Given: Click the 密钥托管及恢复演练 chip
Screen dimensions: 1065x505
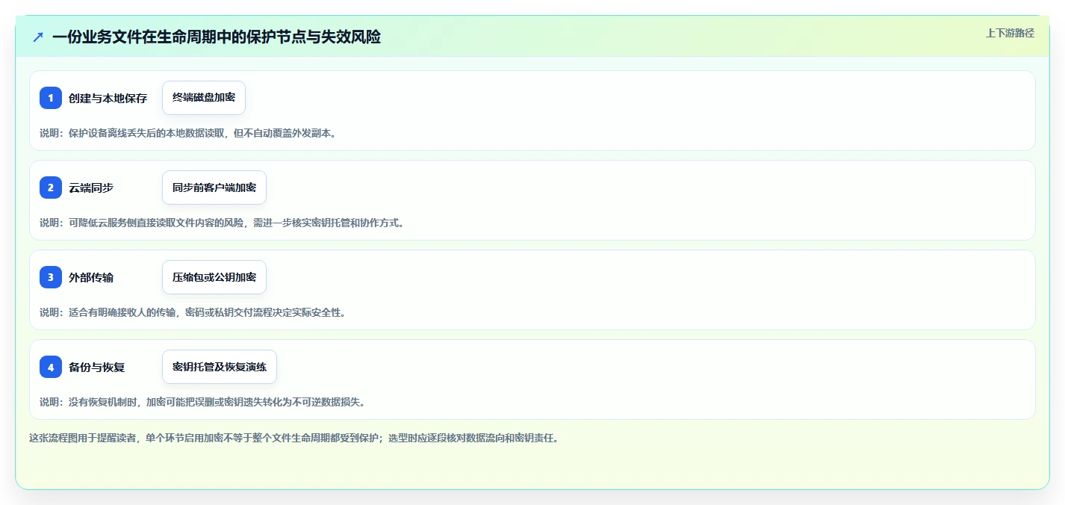Looking at the screenshot, I should [x=220, y=367].
